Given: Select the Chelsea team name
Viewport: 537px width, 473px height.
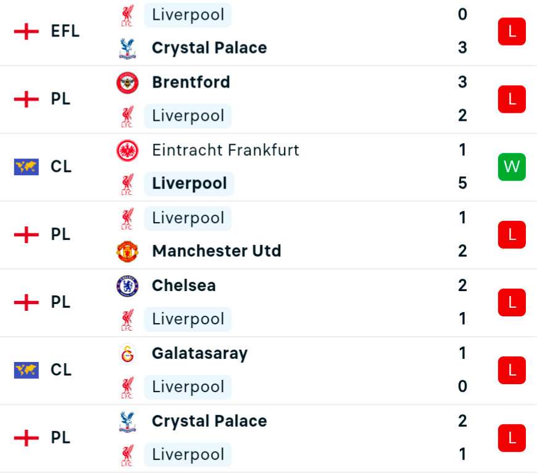Looking at the screenshot, I should click(183, 286).
